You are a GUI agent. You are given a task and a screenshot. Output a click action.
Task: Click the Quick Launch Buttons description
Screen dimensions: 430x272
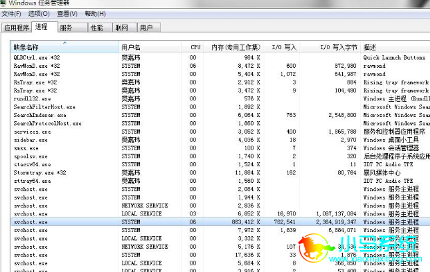(x=394, y=57)
